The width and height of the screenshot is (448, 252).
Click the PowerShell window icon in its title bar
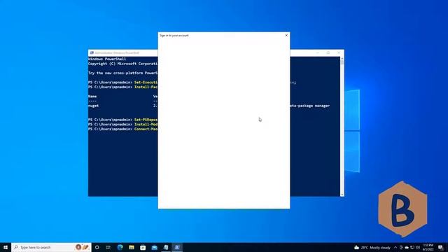coord(92,53)
